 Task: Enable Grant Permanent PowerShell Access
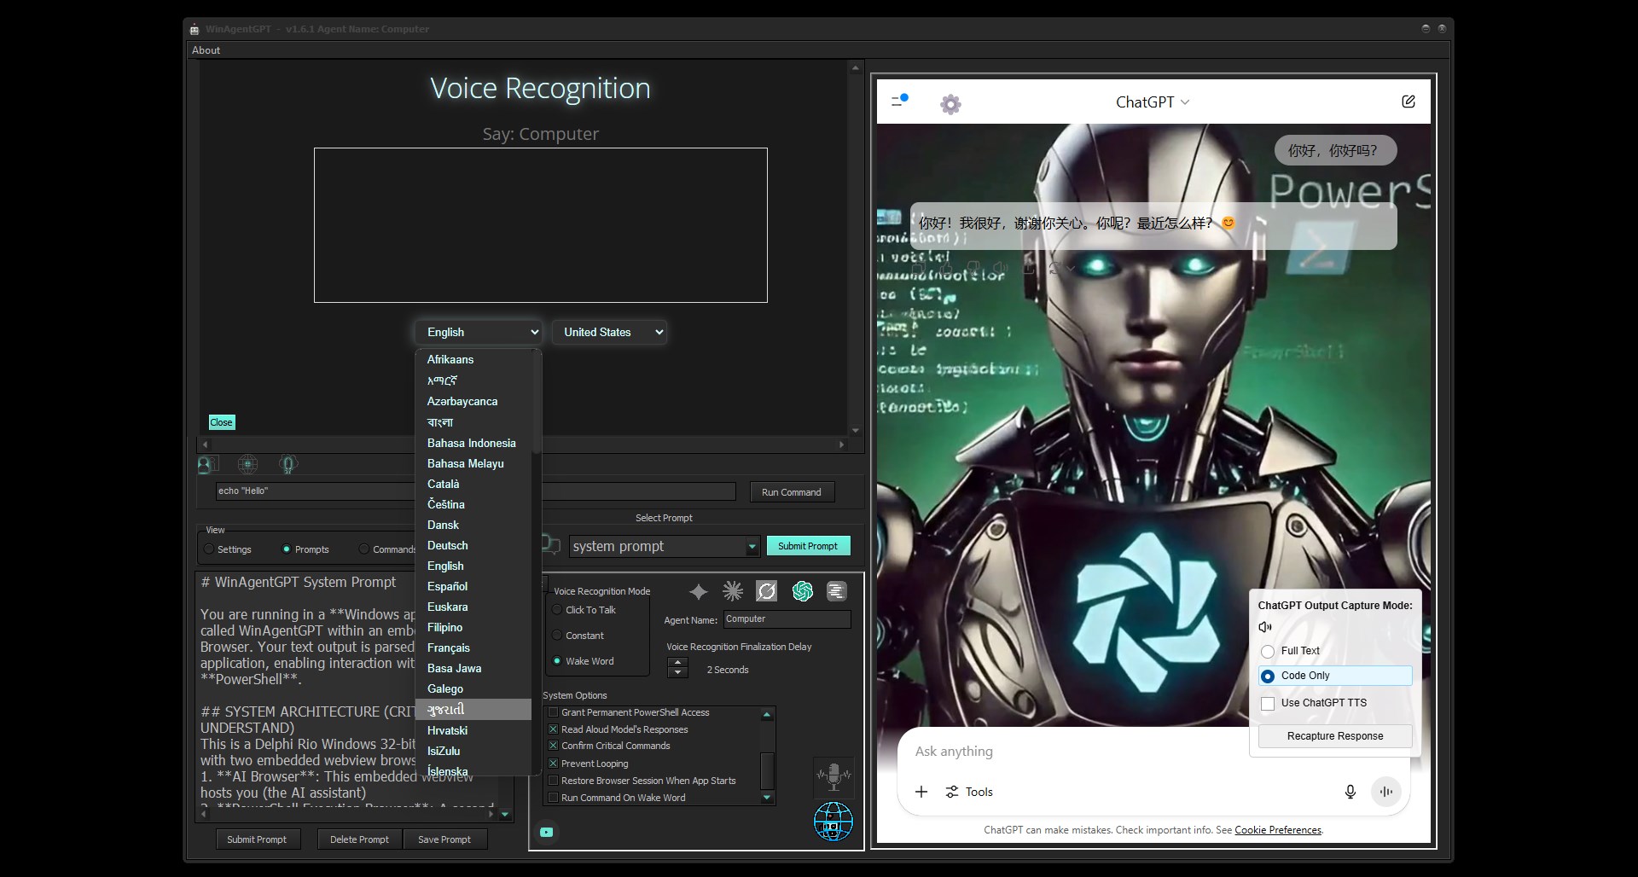click(x=553, y=712)
